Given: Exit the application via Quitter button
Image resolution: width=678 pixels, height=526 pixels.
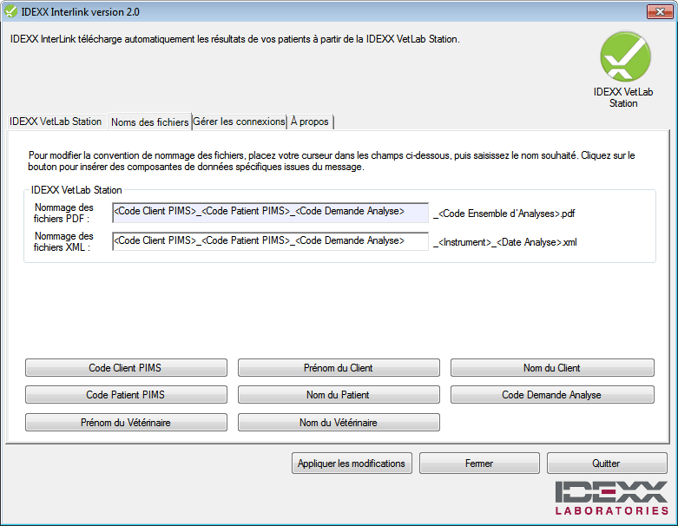Looking at the screenshot, I should tap(606, 464).
